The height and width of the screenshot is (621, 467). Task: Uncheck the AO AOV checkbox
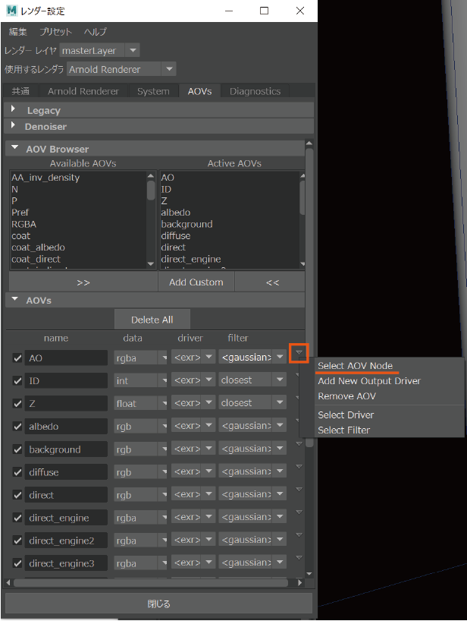(17, 358)
